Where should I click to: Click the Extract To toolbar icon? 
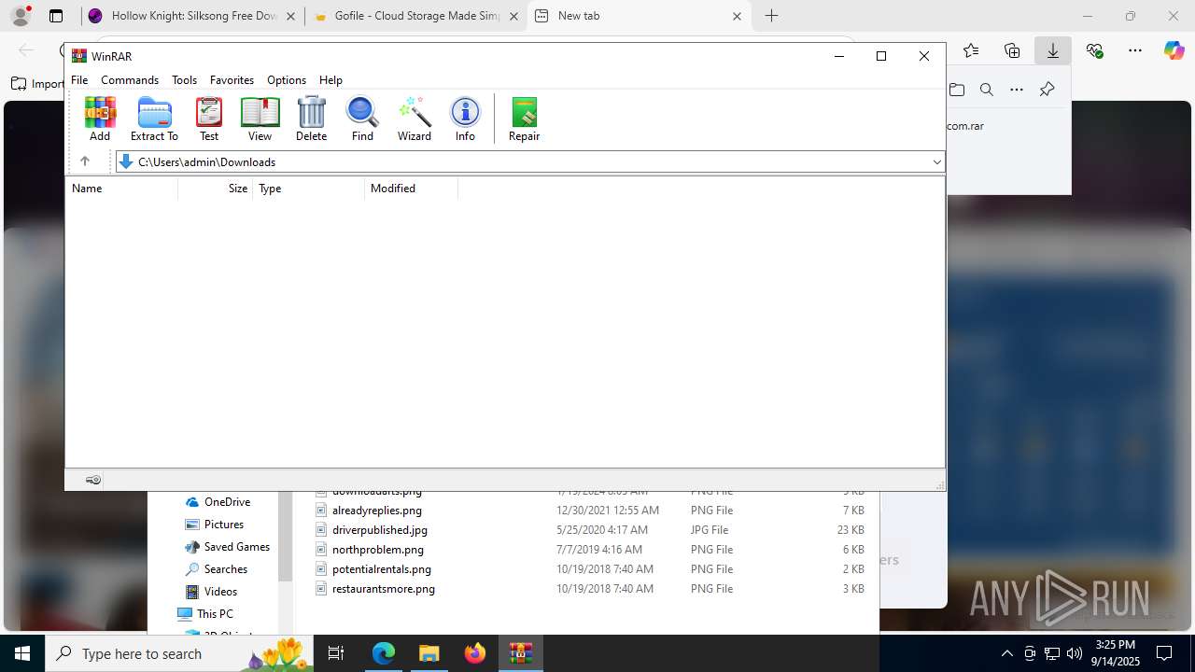coord(154,119)
